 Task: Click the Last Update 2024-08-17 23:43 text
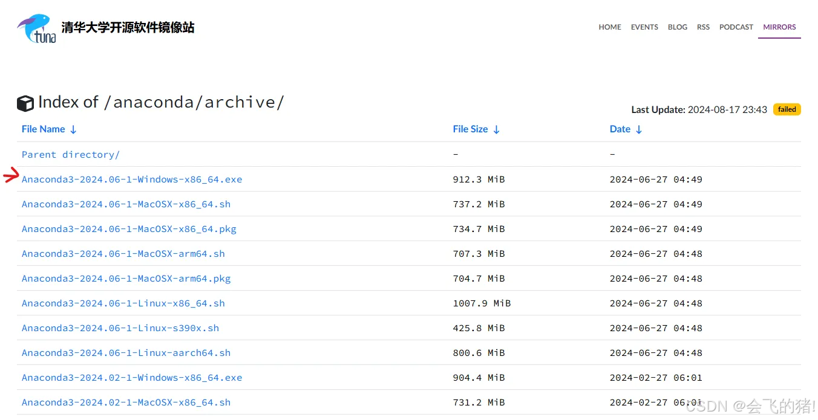point(699,110)
